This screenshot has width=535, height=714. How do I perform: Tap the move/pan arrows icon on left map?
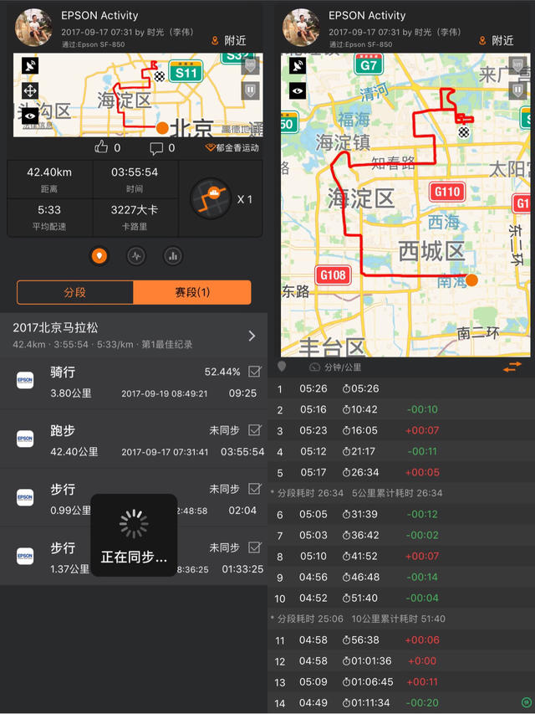click(x=30, y=91)
